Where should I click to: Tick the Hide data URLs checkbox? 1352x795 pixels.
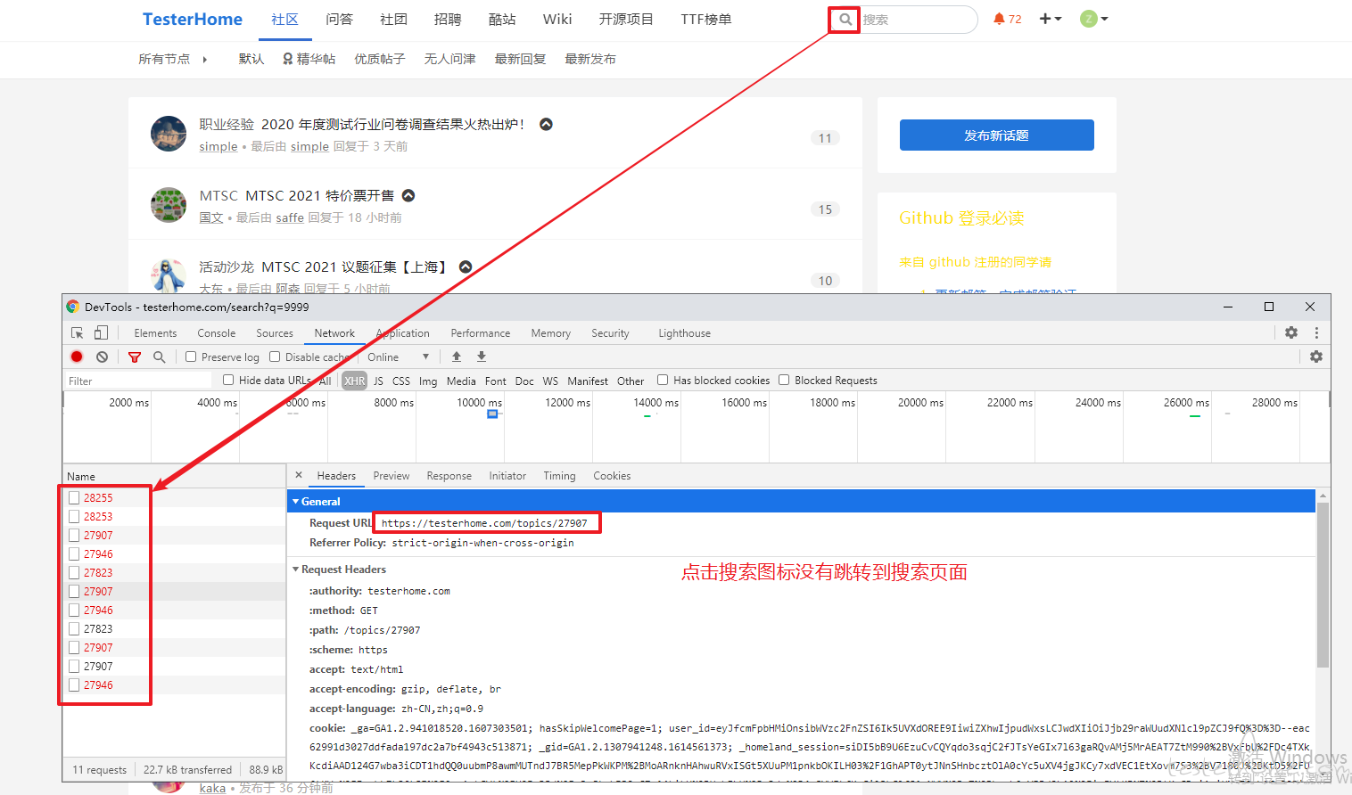(228, 380)
